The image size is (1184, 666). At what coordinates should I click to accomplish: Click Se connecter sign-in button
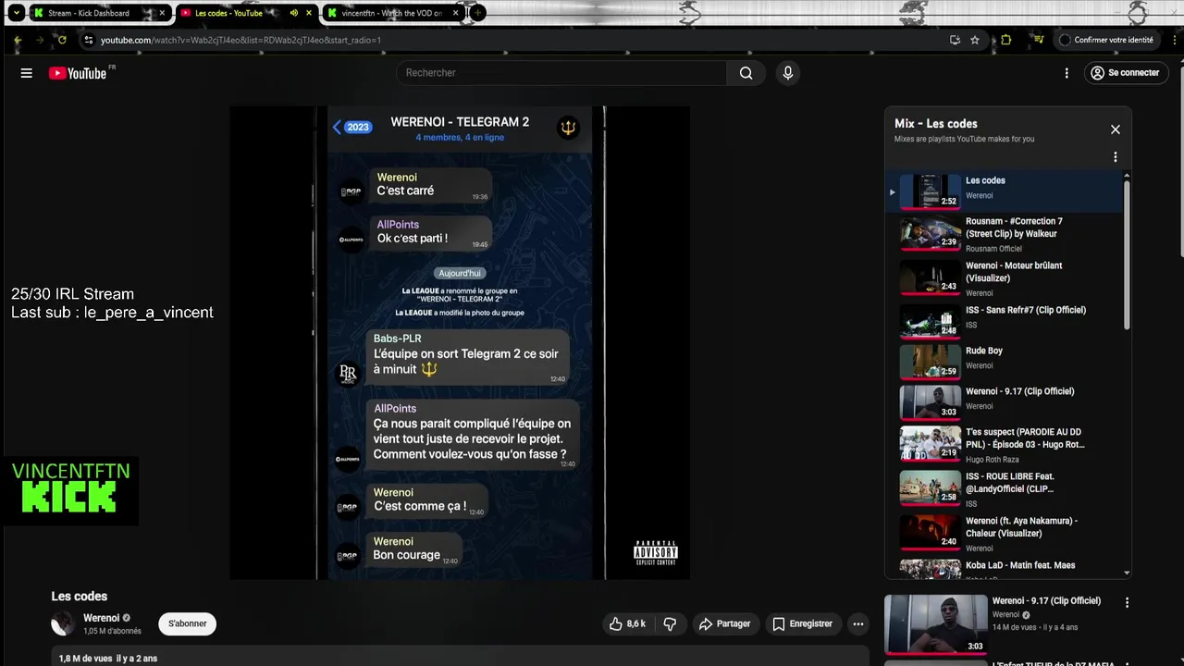point(1126,73)
